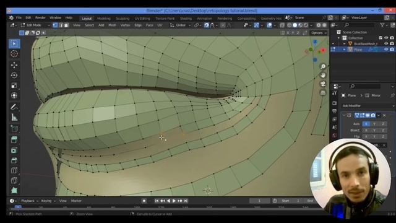This screenshot has width=396, height=223.
Task: Click the viewport zoom magnifier icon
Action: pos(323,66)
